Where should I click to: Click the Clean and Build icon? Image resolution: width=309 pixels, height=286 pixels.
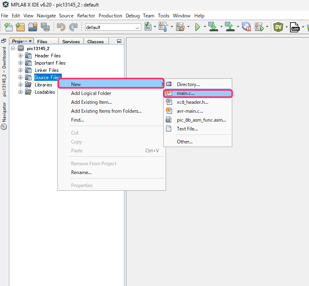click(x=180, y=27)
